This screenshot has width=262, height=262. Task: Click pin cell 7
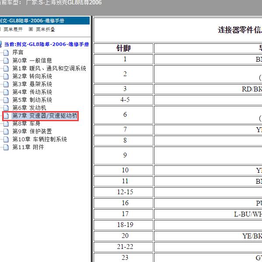pos(123,129)
